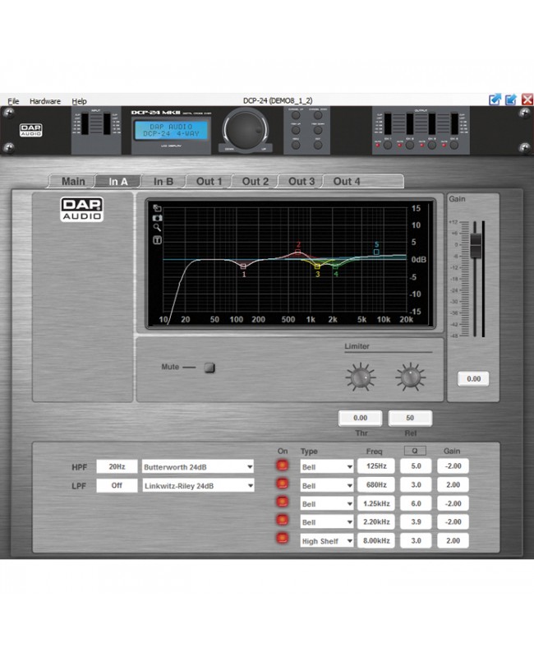The height and width of the screenshot is (653, 534).
Task: Click LPF frequency field Off
Action: (x=117, y=485)
